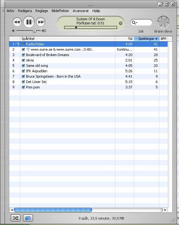Uncheck the Pom pom track checkbox
179x225 pixels.
(23, 87)
